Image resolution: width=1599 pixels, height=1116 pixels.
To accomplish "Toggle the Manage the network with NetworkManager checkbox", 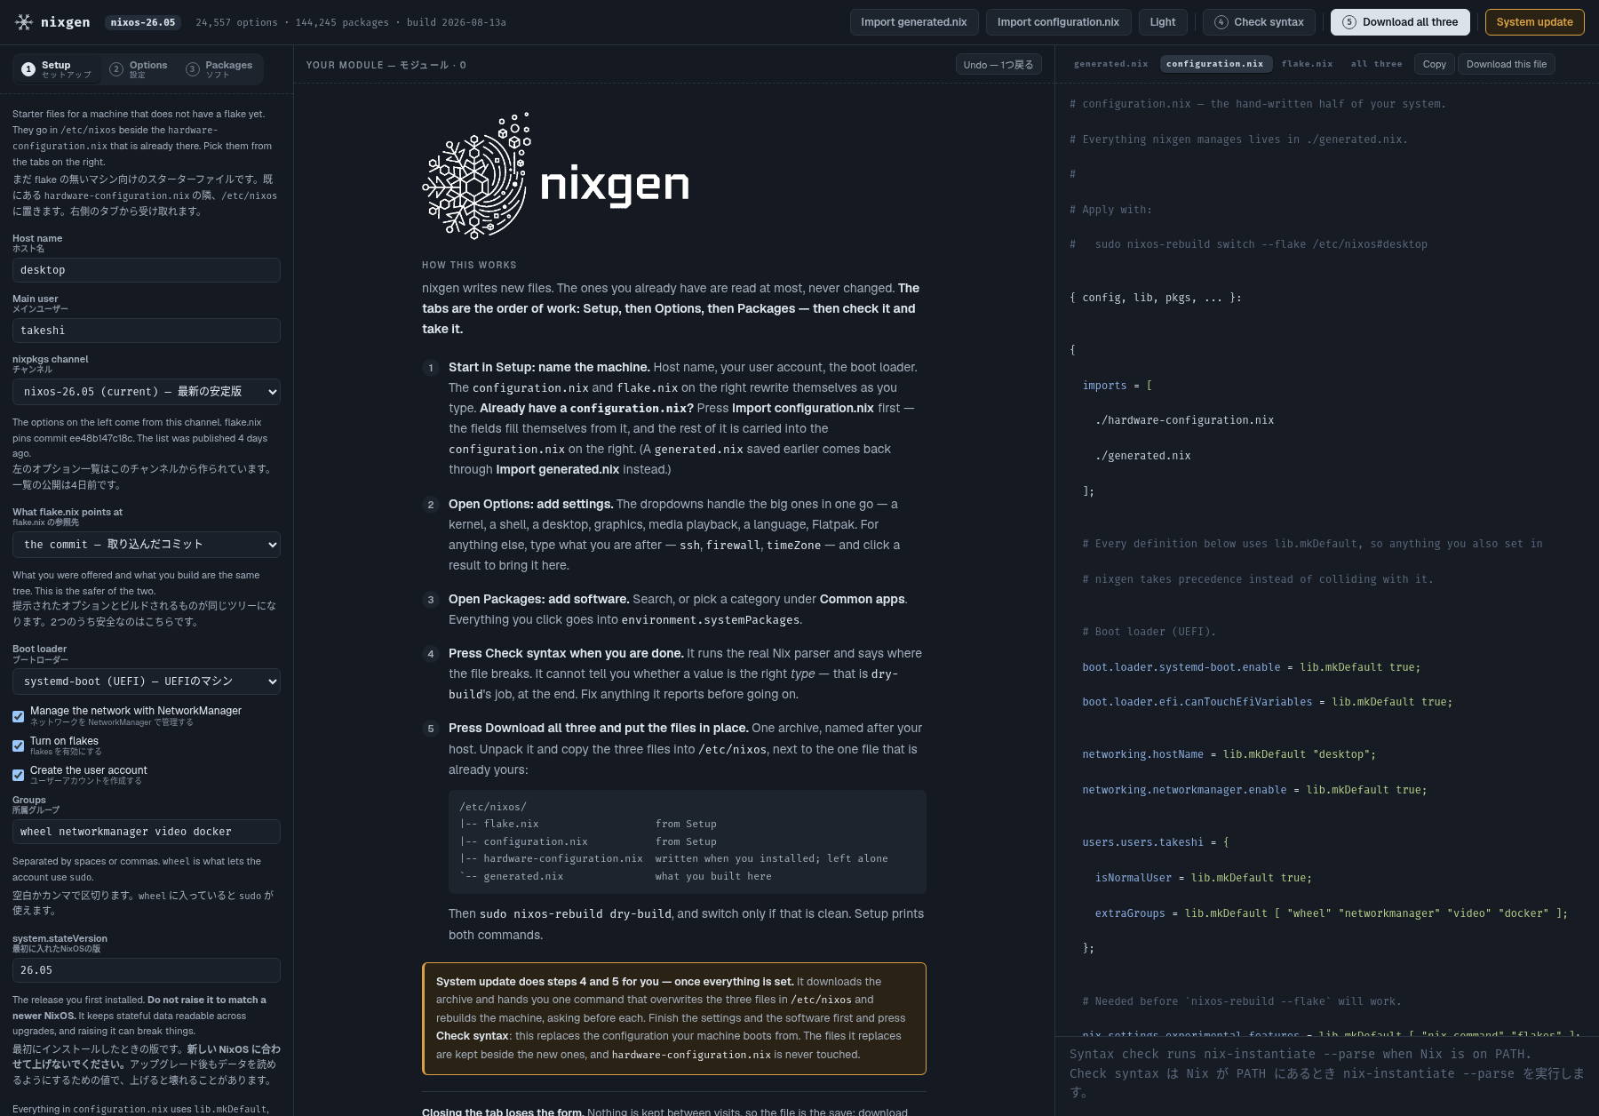I will tap(18, 716).
